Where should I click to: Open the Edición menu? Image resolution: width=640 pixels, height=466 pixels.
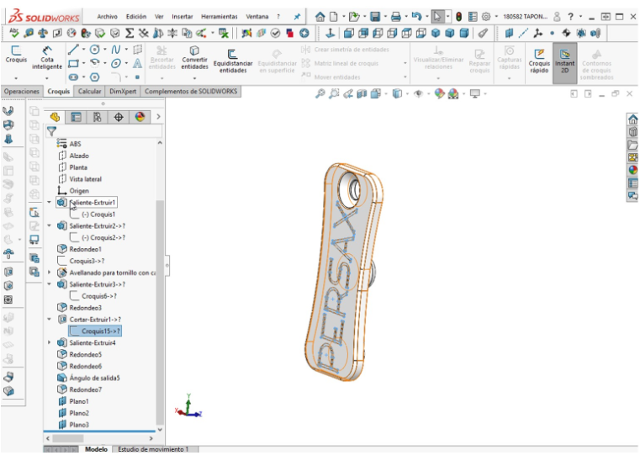(136, 17)
